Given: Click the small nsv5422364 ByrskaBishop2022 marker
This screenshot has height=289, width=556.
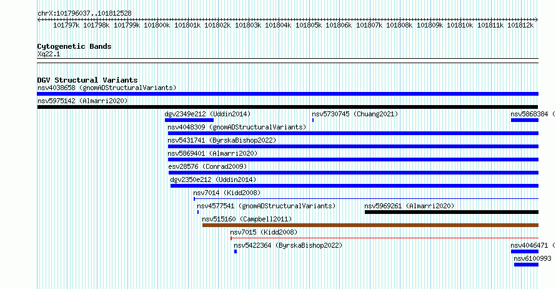Looking at the screenshot, I should coord(236,251).
